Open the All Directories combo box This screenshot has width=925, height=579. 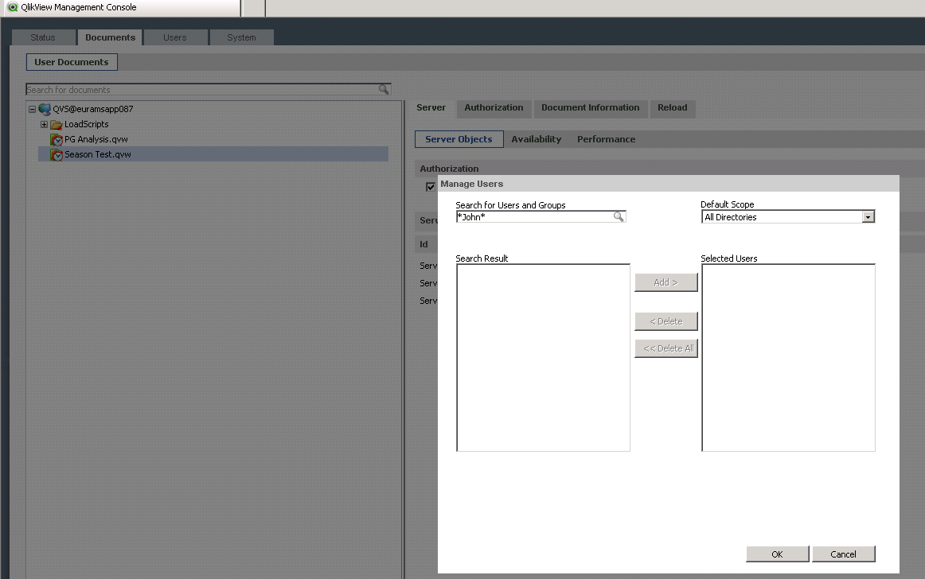[788, 217]
